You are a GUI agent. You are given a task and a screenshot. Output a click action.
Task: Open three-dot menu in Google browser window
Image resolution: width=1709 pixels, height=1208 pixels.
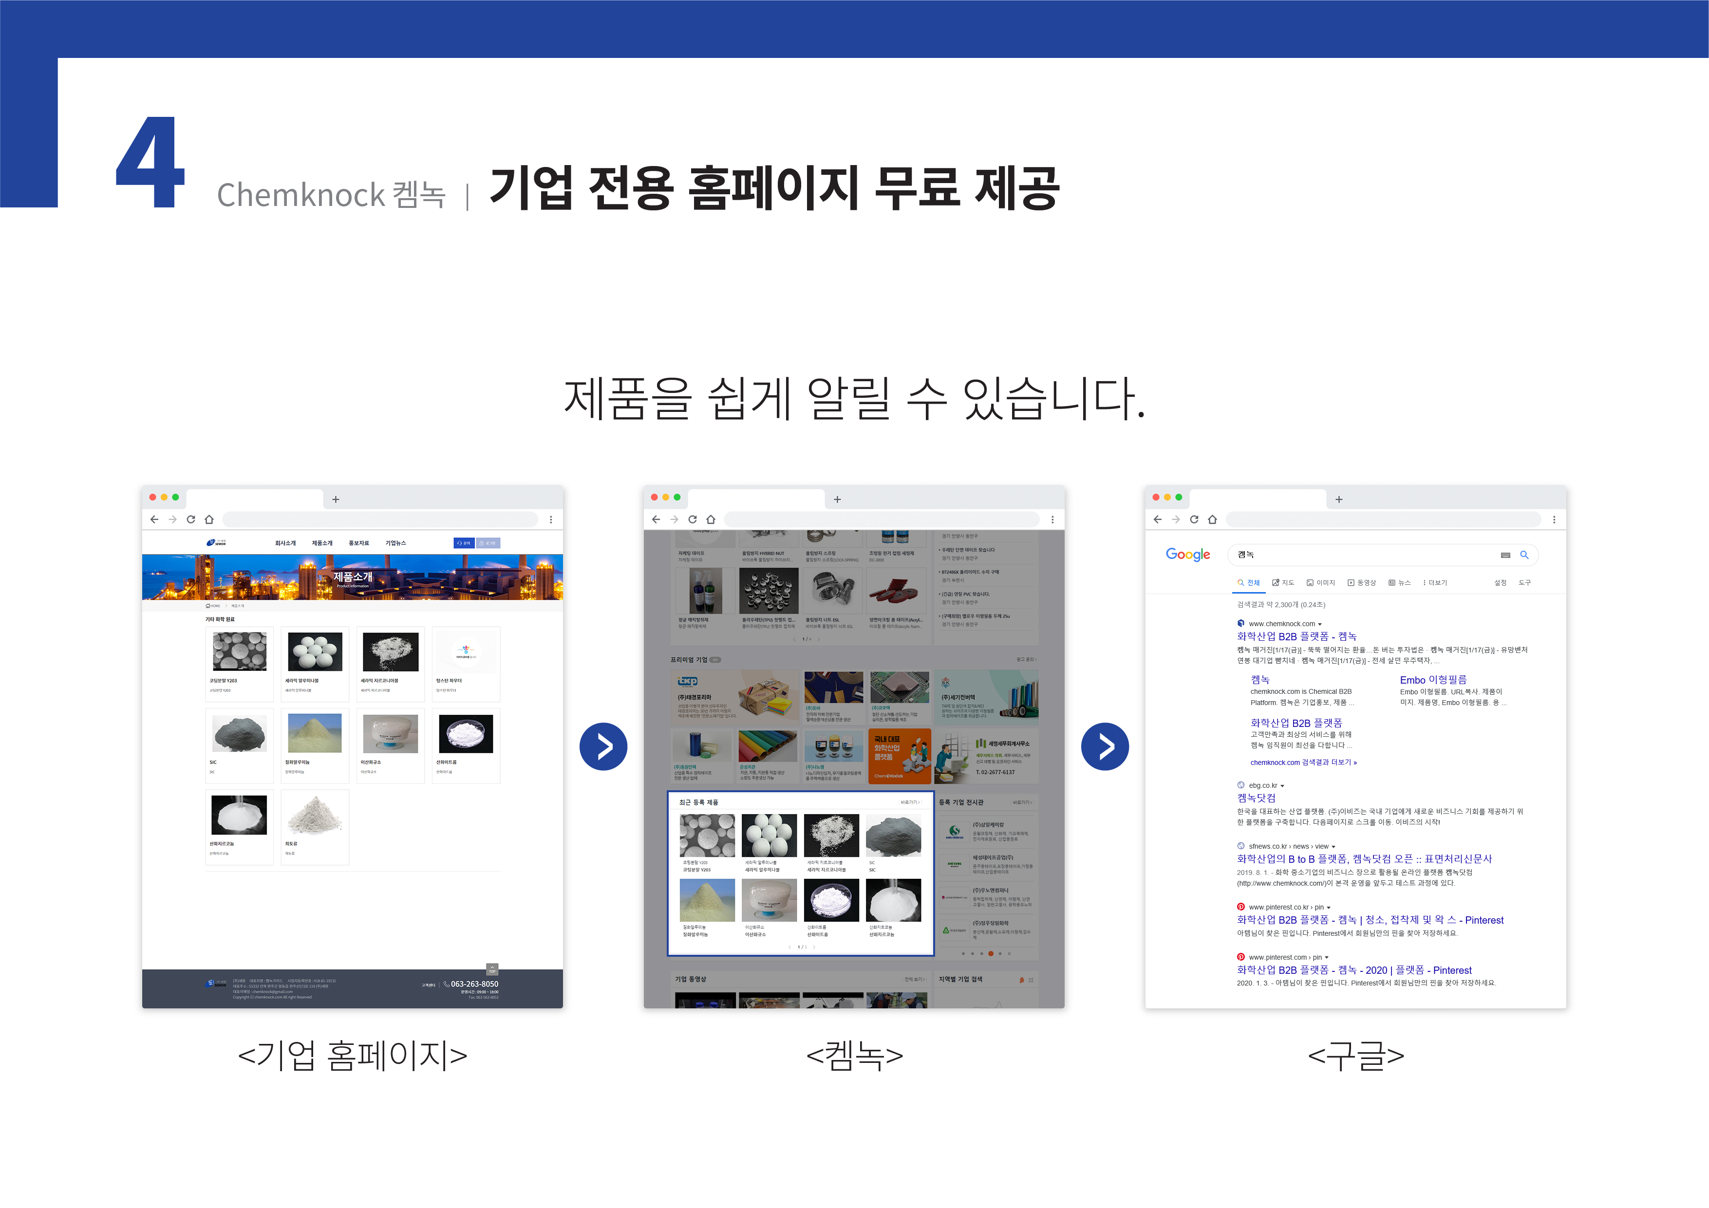click(1554, 520)
